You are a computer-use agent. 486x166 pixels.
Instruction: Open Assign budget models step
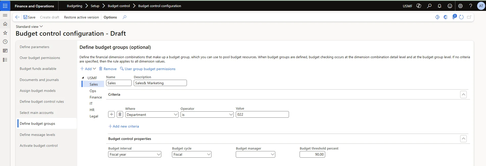[37, 91]
